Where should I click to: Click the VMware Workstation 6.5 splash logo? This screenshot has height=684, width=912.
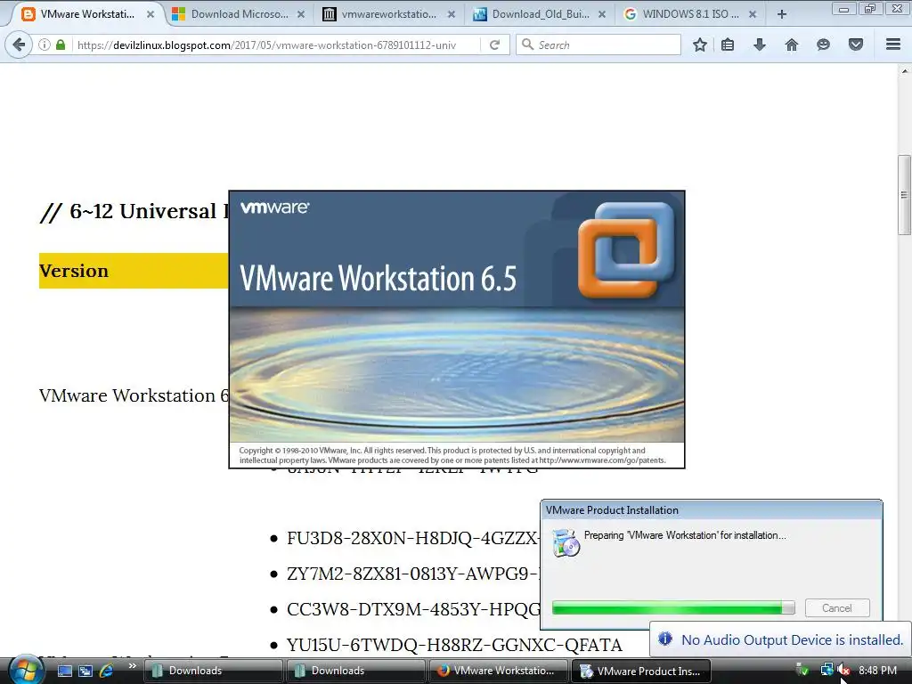coord(626,249)
